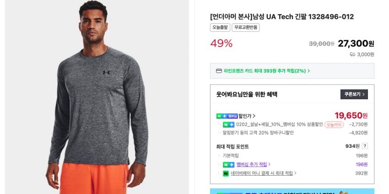Viewport: 389px width, 194px height.
Task: Click the blue promotional banner below the benefits box
Action: tap(292, 191)
